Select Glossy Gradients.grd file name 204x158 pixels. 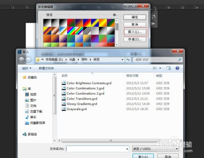pos(82,104)
